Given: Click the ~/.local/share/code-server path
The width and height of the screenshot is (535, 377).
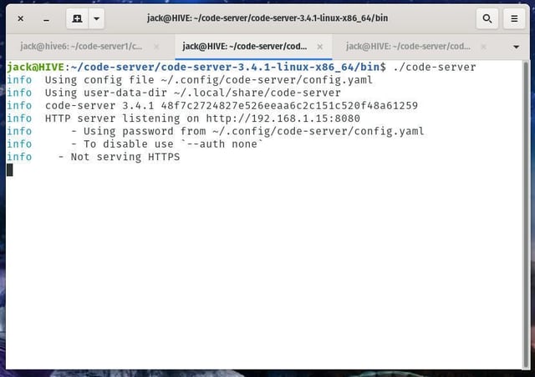Looking at the screenshot, I should [x=257, y=93].
